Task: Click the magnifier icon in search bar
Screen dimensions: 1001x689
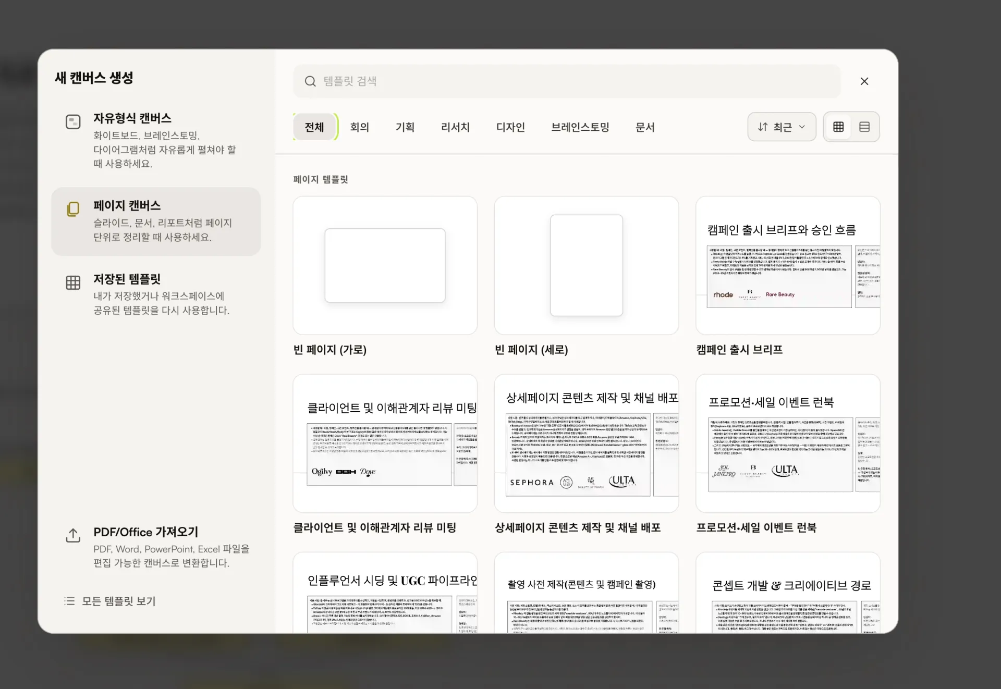Action: (310, 81)
